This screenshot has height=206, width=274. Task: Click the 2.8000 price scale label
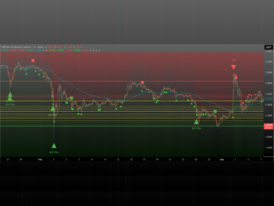click(x=269, y=83)
